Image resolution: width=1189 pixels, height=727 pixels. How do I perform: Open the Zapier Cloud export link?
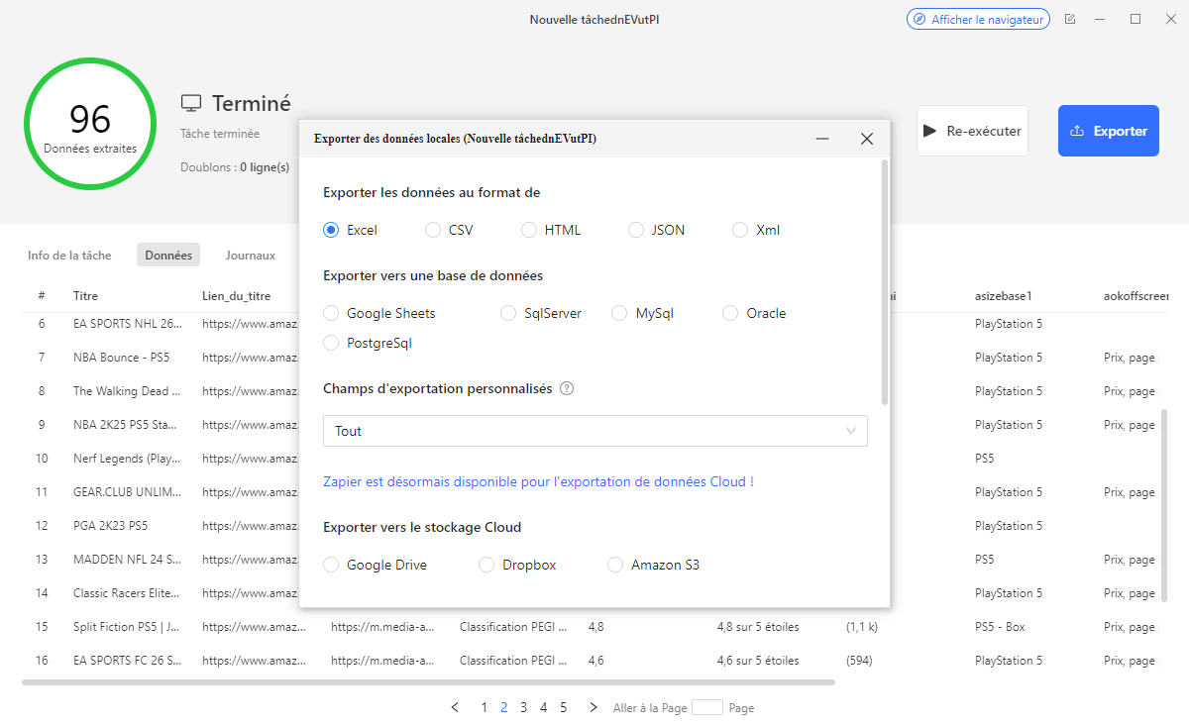pyautogui.click(x=539, y=479)
